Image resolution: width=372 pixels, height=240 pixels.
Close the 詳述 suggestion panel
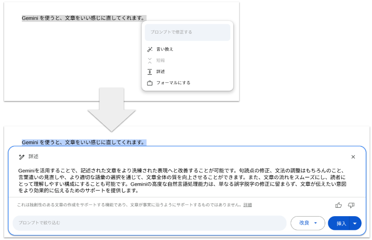click(353, 157)
